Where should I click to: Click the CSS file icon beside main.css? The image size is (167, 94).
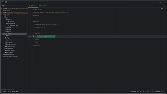coord(9,21)
